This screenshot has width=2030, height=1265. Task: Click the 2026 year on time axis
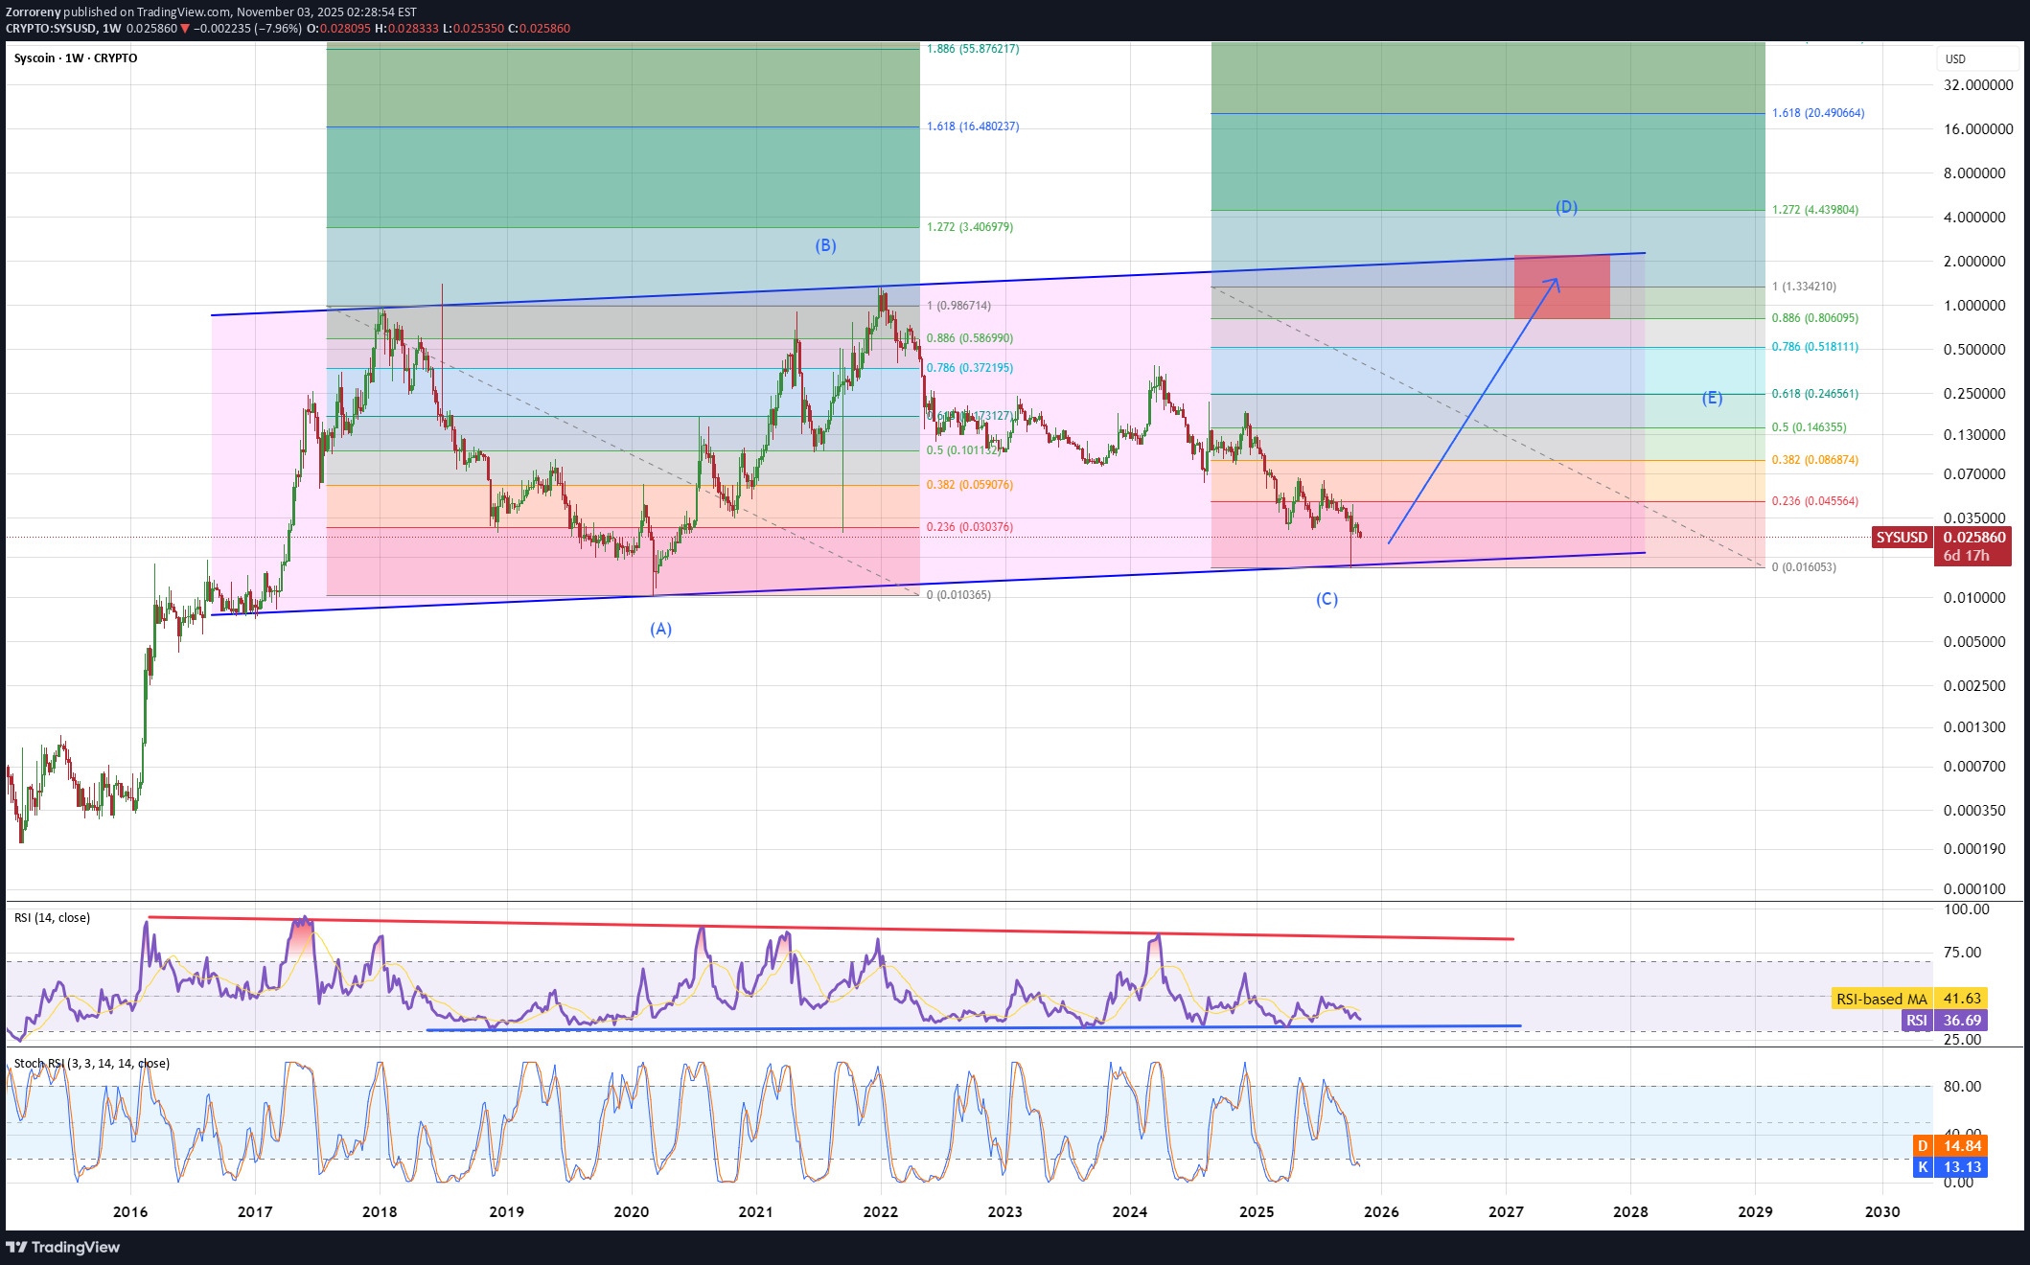1381,1212
